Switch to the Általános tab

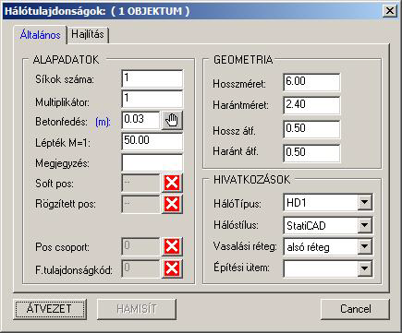point(40,35)
